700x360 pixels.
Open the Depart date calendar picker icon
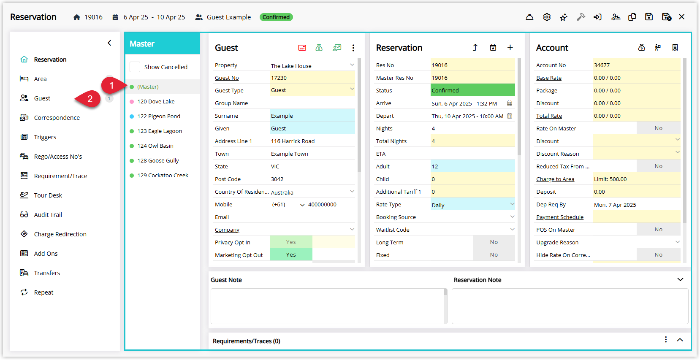click(x=510, y=116)
